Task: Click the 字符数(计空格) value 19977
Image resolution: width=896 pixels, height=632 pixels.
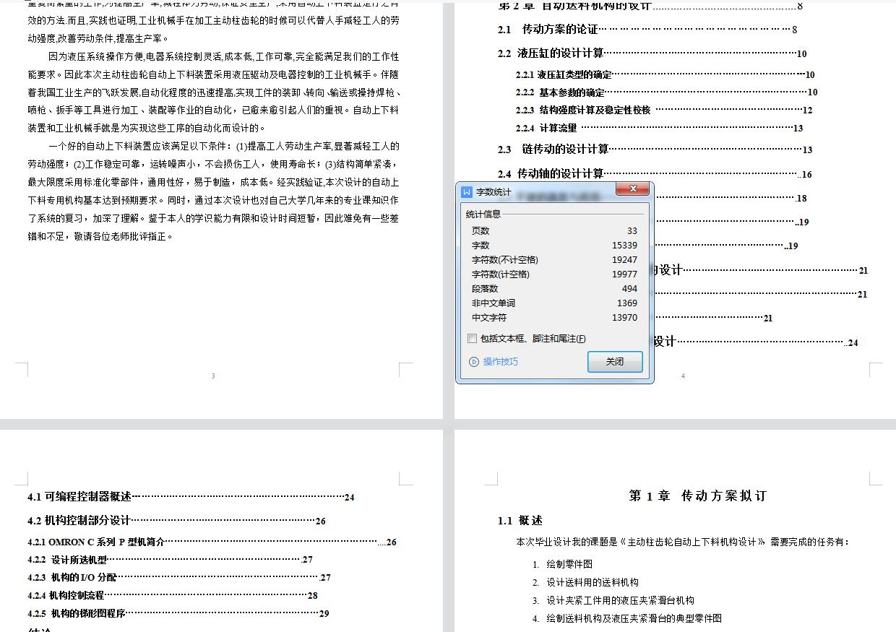Action: point(624,274)
